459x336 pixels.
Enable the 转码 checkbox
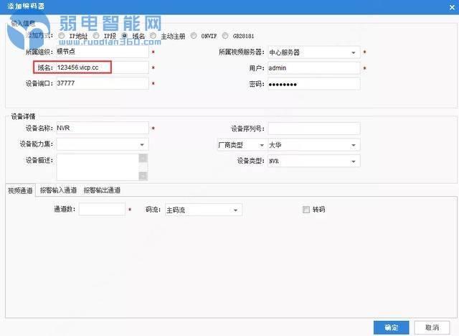pyautogui.click(x=306, y=210)
